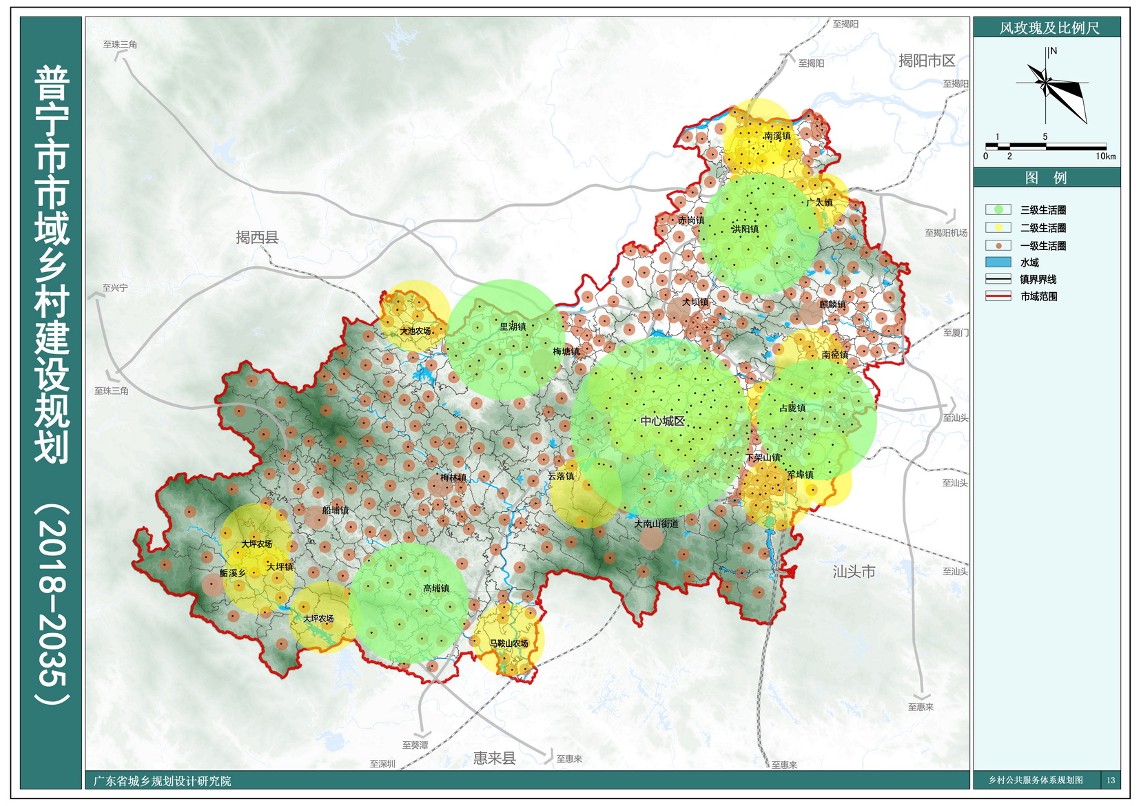Viewport: 1141px width, 806px height.
Task: Click the 汕头市 label
Action: (x=854, y=571)
